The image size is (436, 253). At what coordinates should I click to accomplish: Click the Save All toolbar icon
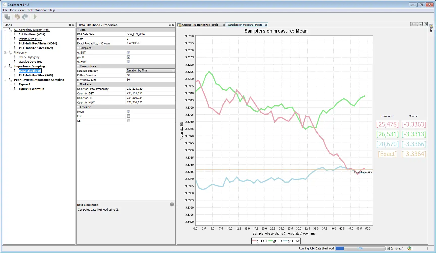[7, 17]
